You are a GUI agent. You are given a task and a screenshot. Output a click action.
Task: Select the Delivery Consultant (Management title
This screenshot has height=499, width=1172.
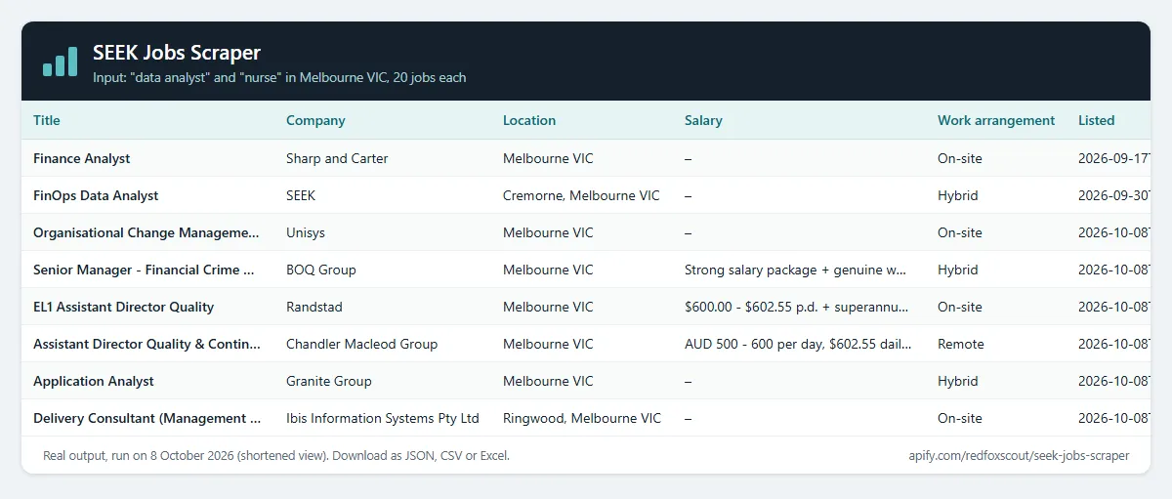147,418
